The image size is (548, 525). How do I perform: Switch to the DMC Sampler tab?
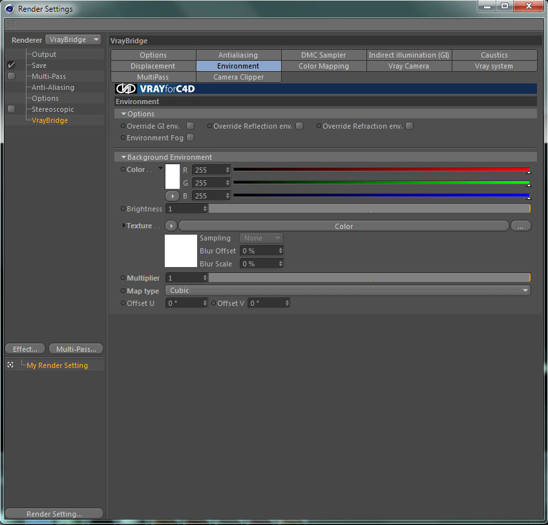pyautogui.click(x=324, y=55)
